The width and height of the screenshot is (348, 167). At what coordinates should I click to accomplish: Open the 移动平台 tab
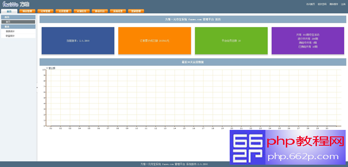click(x=100, y=11)
